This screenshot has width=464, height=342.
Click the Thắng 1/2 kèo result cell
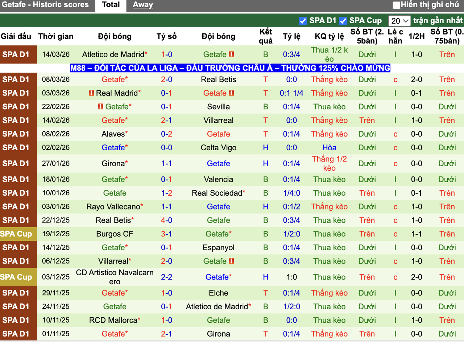pyautogui.click(x=330, y=163)
